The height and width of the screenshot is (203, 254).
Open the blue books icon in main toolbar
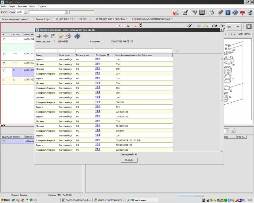pos(235,13)
